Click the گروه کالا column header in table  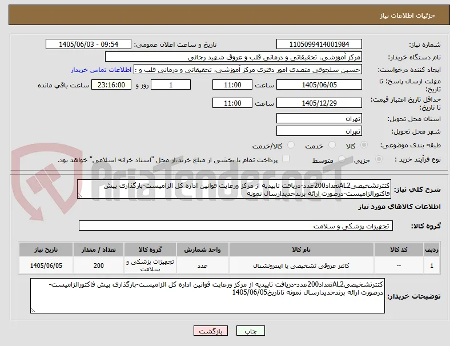coord(150,250)
